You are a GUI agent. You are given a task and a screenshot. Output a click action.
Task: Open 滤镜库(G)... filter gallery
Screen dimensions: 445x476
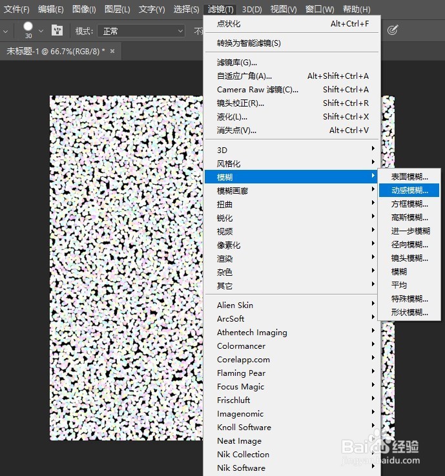coord(291,63)
